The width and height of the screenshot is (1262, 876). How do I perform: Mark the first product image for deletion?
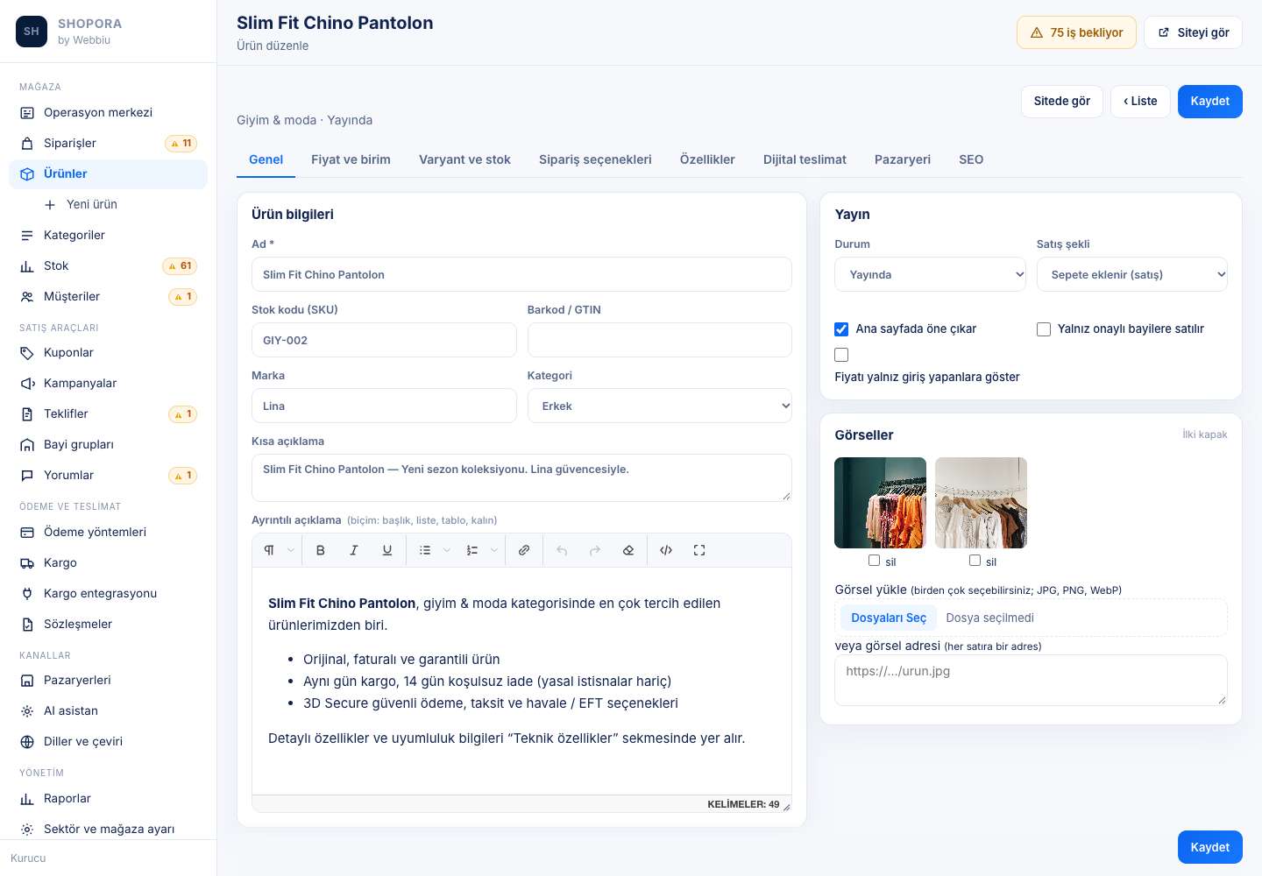click(874, 561)
